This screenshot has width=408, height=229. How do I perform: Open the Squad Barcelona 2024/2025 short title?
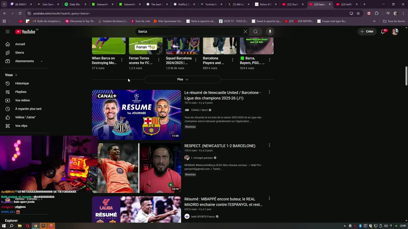(179, 60)
